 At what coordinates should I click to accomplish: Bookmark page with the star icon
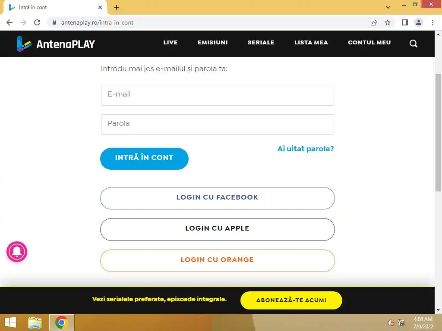pos(388,22)
